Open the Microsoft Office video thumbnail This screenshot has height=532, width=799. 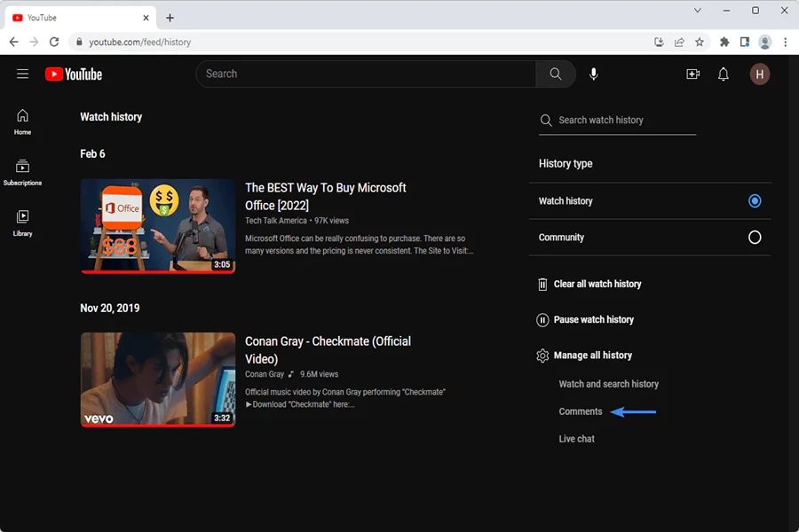(158, 226)
